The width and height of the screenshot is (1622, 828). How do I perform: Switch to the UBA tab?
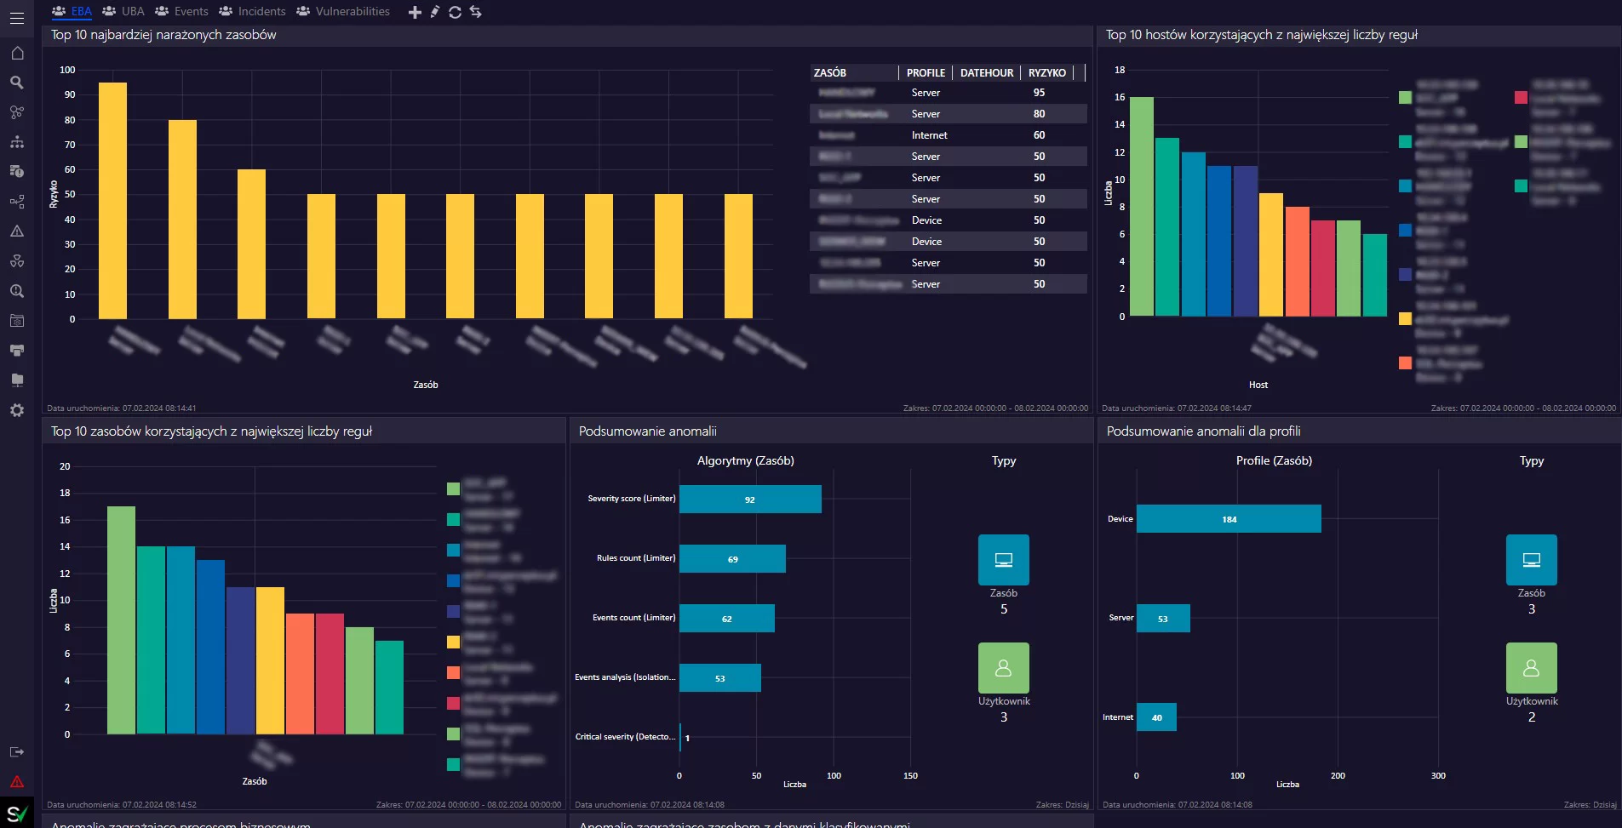123,11
